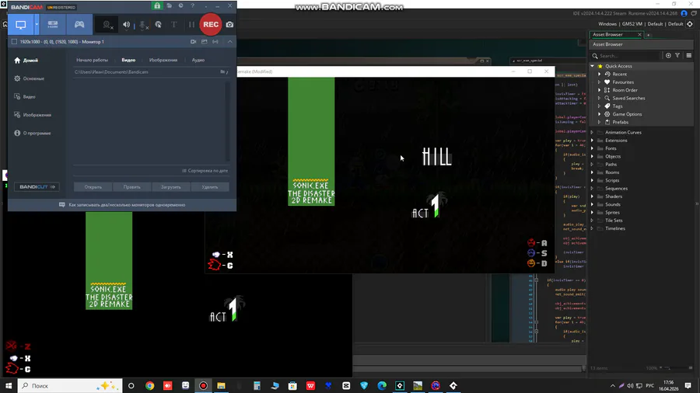Collapse the Bandicam panel with up chevron
This screenshot has height=393, width=700.
point(230,41)
